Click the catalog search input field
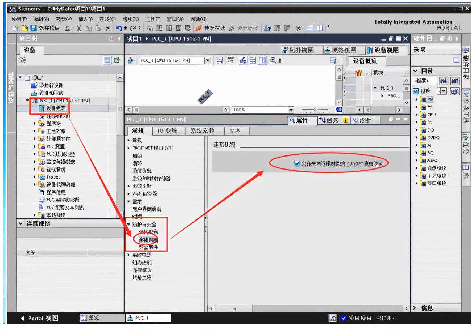Image resolution: width=471 pixels, height=329 pixels. click(x=425, y=81)
